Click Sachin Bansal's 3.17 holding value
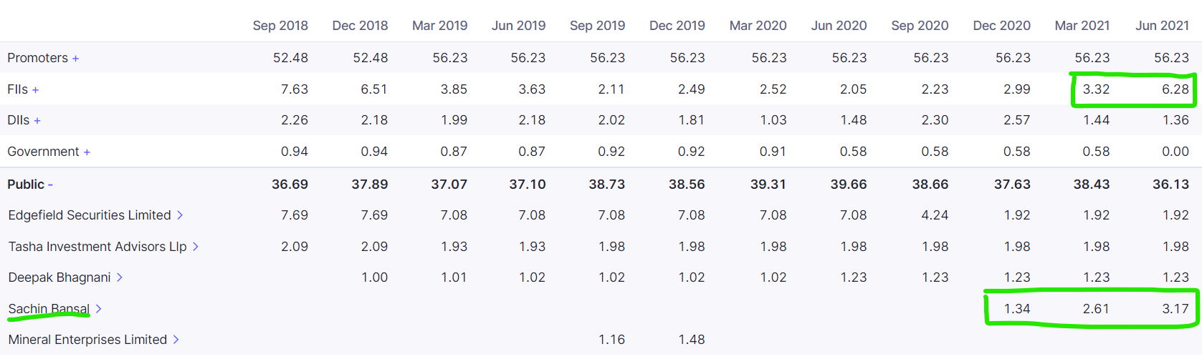 [1175, 309]
